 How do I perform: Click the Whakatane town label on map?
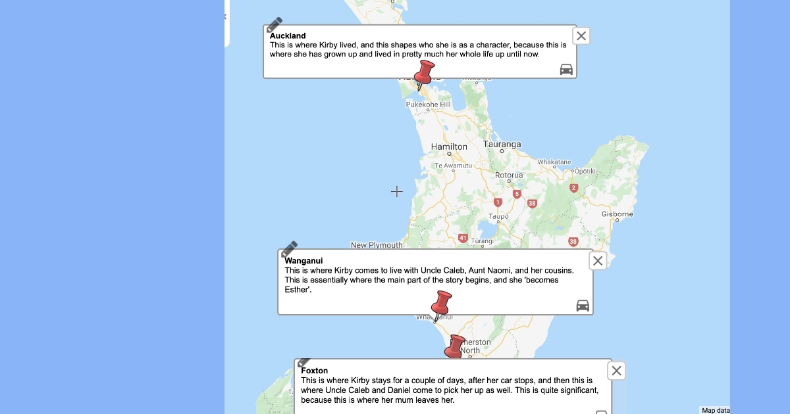tap(554, 162)
